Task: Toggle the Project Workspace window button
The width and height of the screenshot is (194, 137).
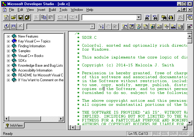Action: 190,18
